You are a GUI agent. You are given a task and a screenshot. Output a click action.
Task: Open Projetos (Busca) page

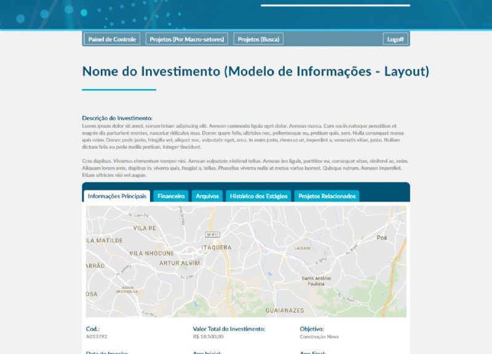coord(258,39)
